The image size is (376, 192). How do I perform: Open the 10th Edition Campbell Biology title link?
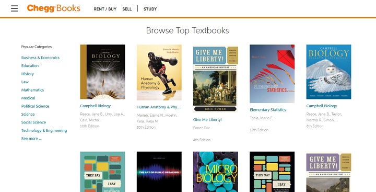[x=96, y=106]
